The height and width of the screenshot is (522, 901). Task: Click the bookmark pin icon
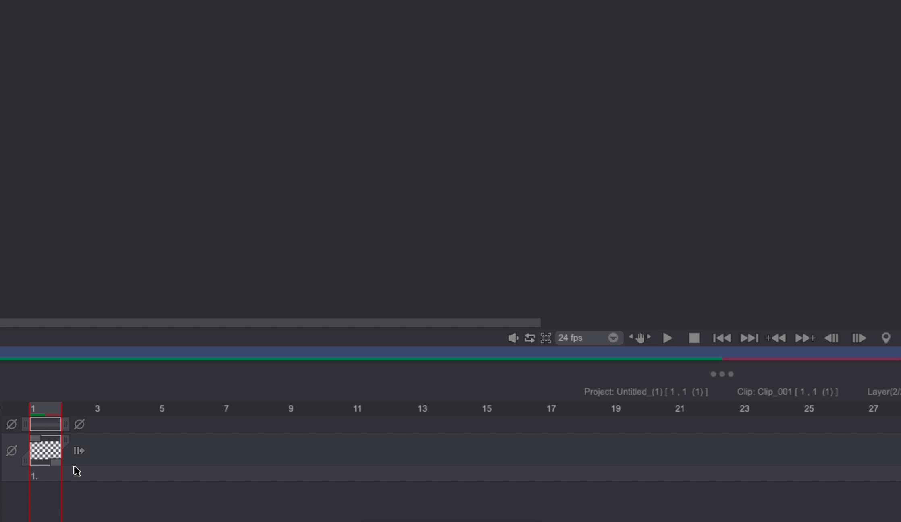point(886,338)
